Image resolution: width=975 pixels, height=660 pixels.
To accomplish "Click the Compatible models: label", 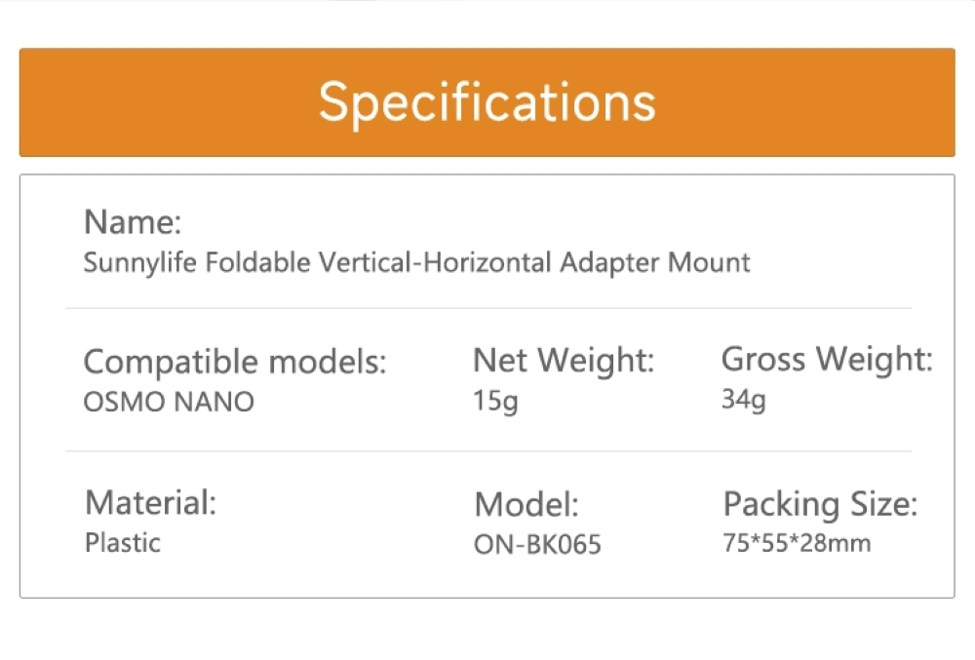I will coord(234,362).
